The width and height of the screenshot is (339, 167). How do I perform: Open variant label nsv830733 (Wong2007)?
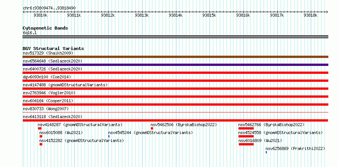point(46,109)
